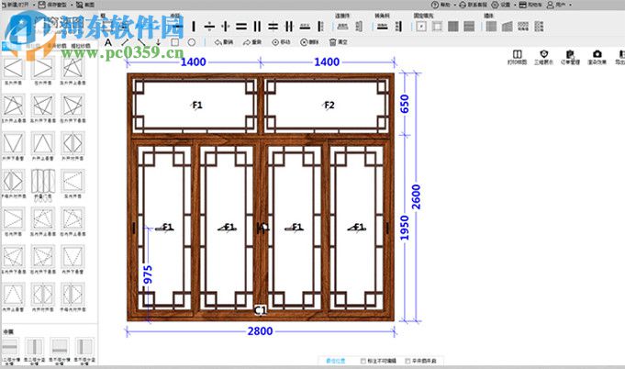Viewport: 625px width, 369px height.
Task: Select the horizontal-striped fixed-fill icon
Action: tap(469, 27)
